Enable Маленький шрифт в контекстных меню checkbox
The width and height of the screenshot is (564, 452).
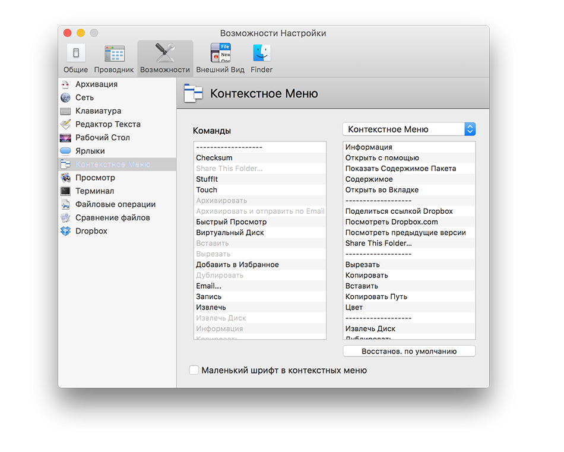click(194, 370)
